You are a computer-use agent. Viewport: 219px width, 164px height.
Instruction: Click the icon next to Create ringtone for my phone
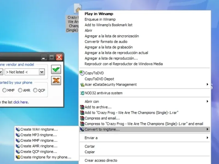pos(18,157)
